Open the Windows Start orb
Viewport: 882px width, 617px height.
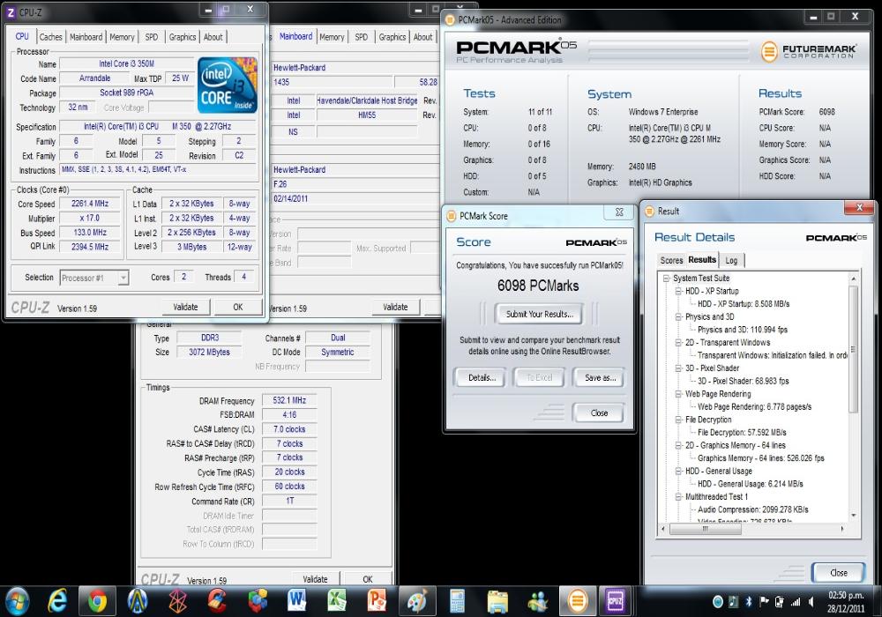pos(18,601)
